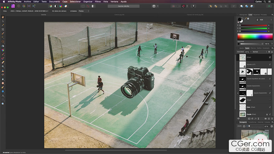Apply Auto Levels from the toolbar

point(51,6)
